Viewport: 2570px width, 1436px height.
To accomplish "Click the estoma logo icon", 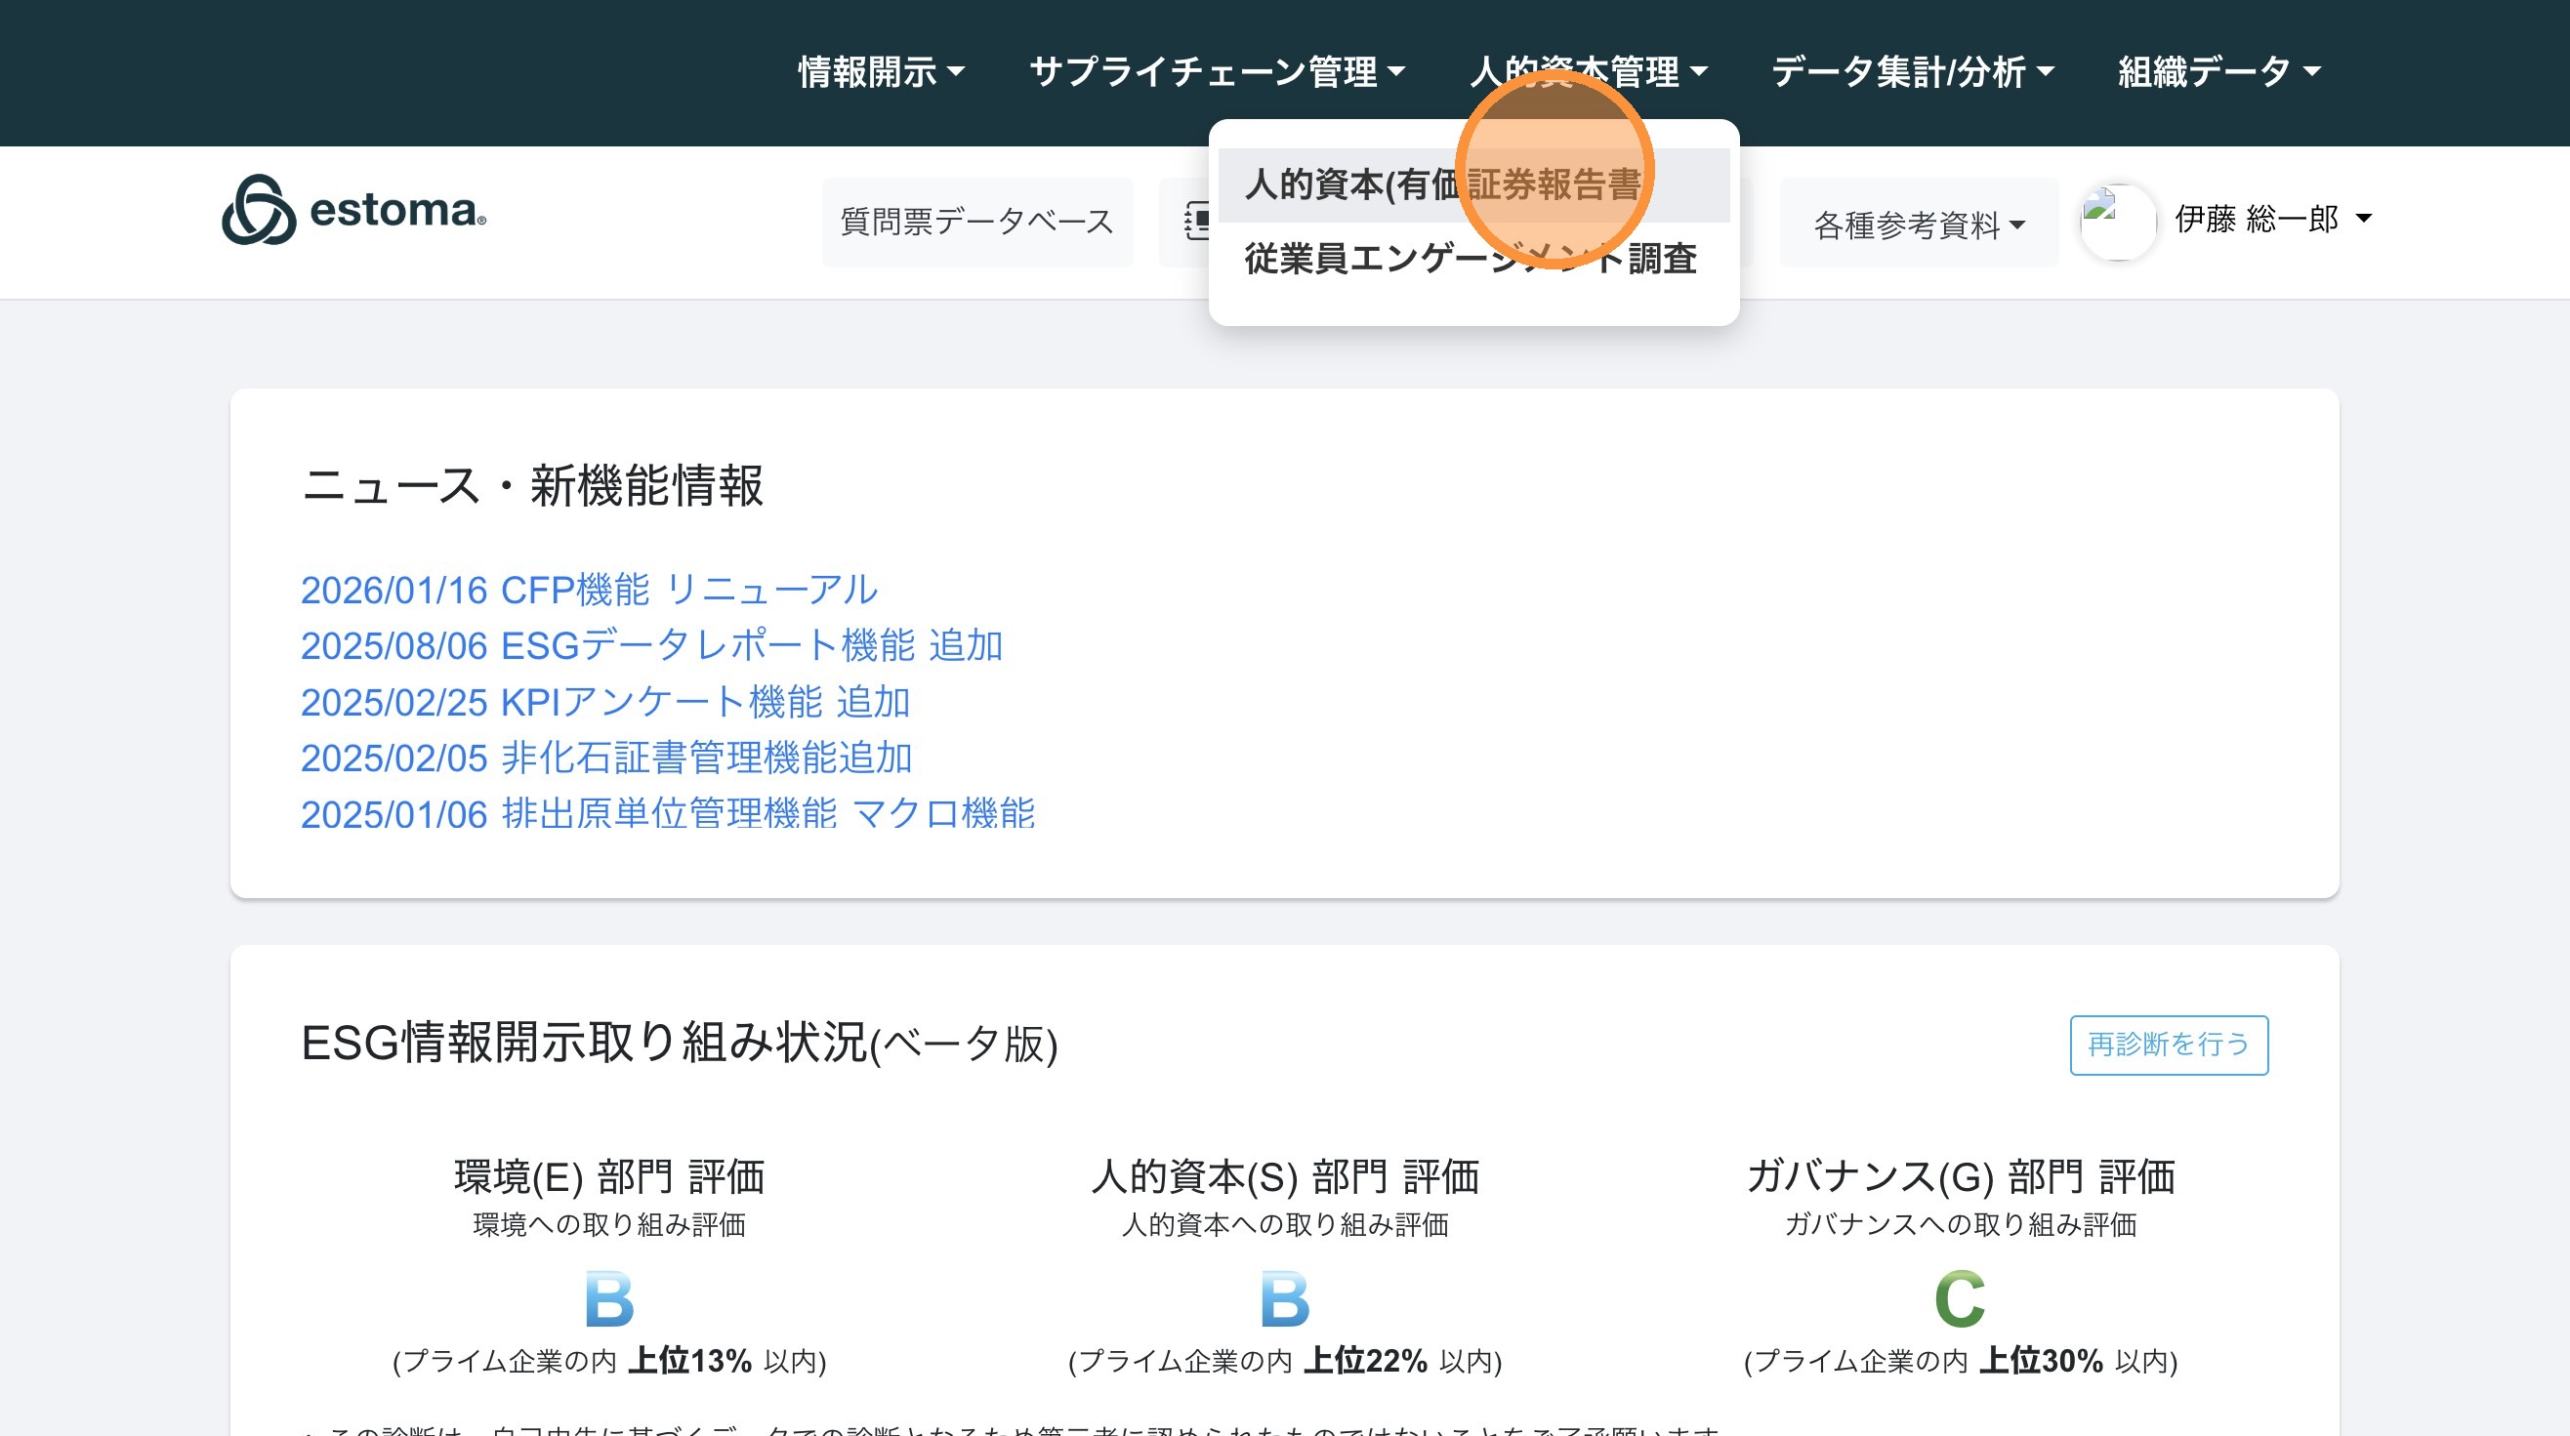I will tap(260, 211).
